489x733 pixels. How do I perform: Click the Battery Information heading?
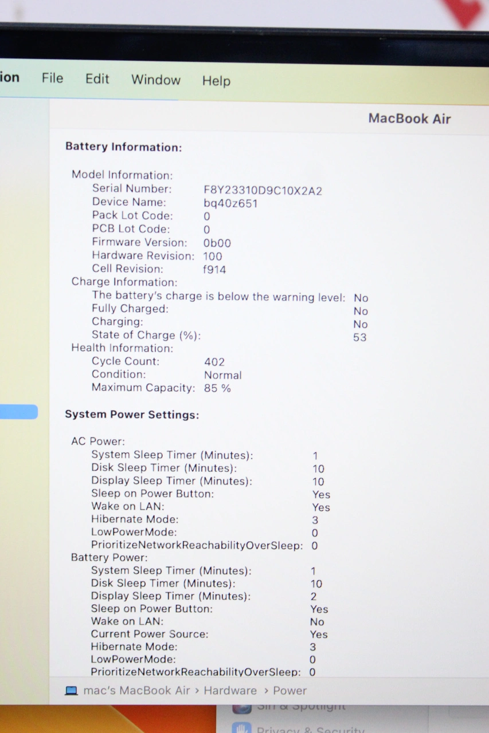coord(123,147)
